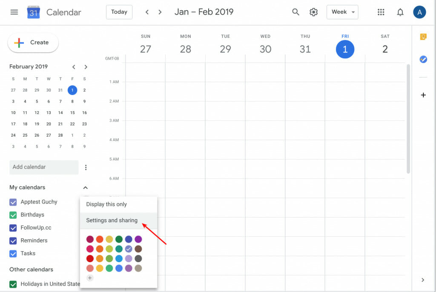Open Google Calendar settings gear

[314, 12]
